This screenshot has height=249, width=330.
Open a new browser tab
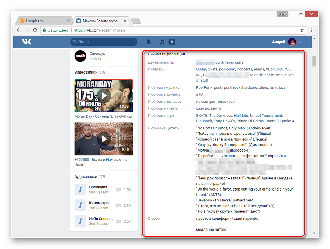(x=136, y=21)
